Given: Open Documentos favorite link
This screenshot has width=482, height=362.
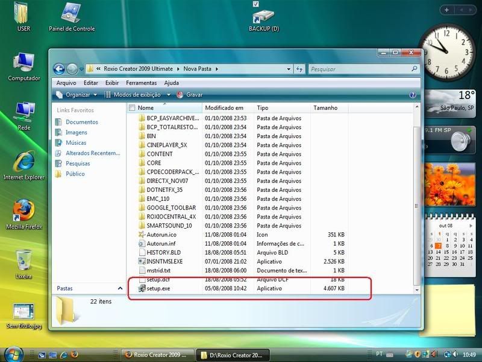Looking at the screenshot, I should [x=81, y=122].
